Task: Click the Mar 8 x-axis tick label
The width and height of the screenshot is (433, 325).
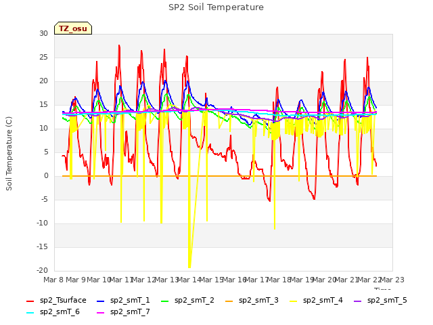Action: coord(53,280)
